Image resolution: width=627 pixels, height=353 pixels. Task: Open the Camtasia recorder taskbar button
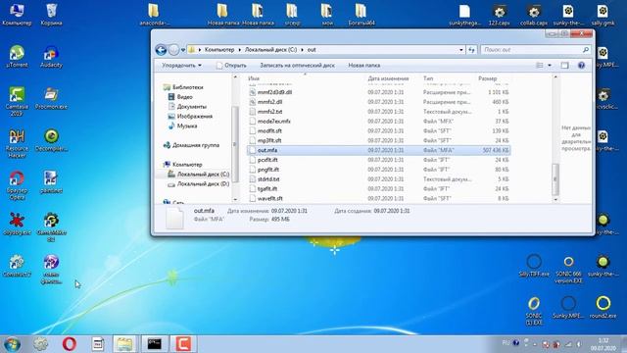pos(183,344)
